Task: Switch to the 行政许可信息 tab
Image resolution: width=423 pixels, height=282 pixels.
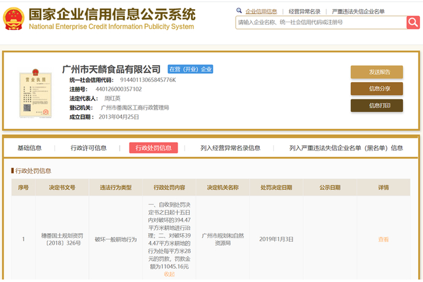Action: [x=88, y=148]
